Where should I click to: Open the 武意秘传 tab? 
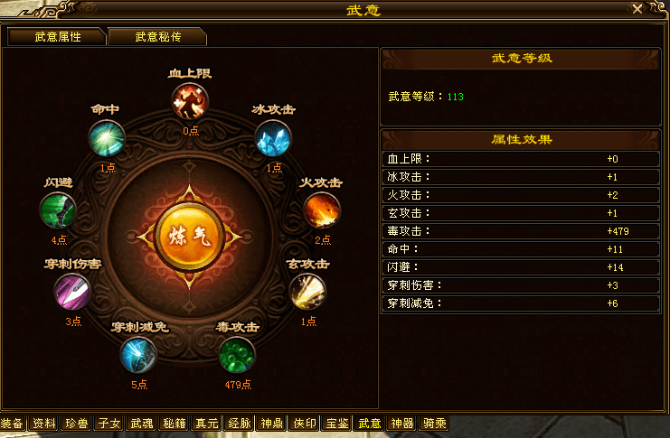point(157,37)
